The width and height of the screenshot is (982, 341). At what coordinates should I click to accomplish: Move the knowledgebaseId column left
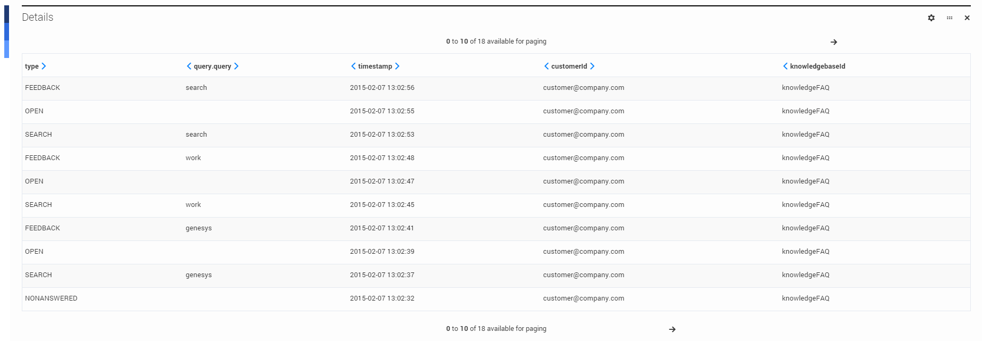point(785,66)
